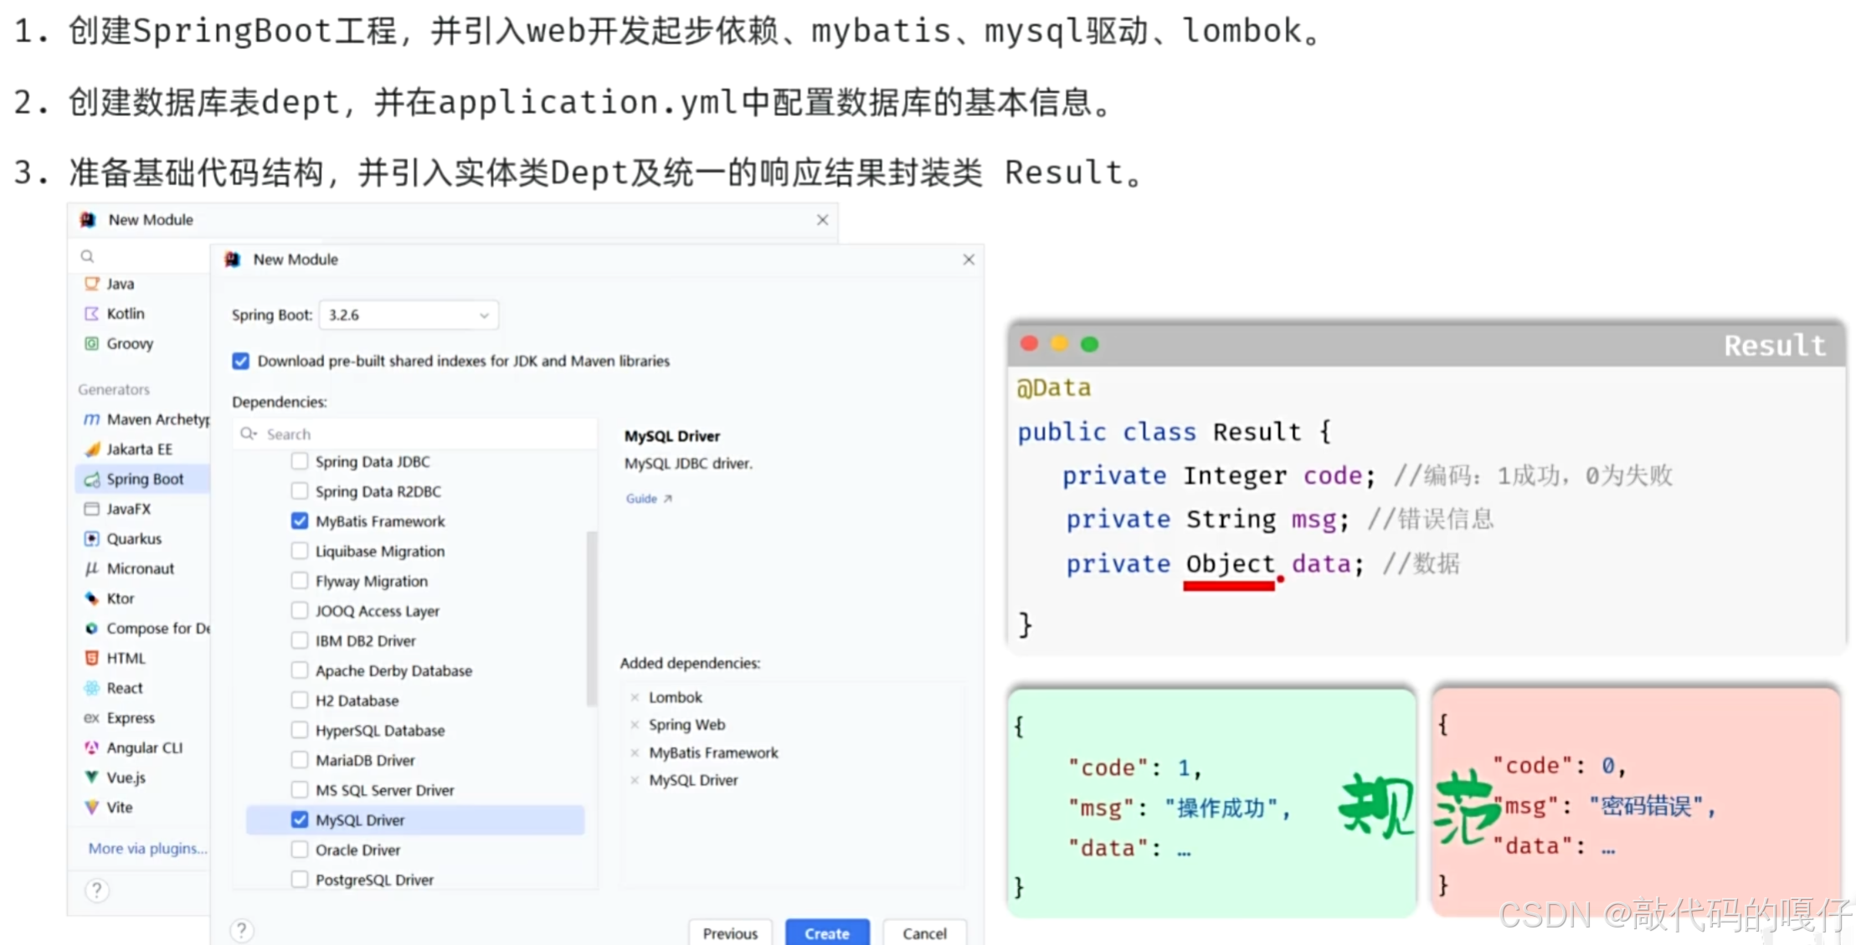
Task: Uncheck the MyBatis Framework dependency
Action: pyautogui.click(x=300, y=521)
